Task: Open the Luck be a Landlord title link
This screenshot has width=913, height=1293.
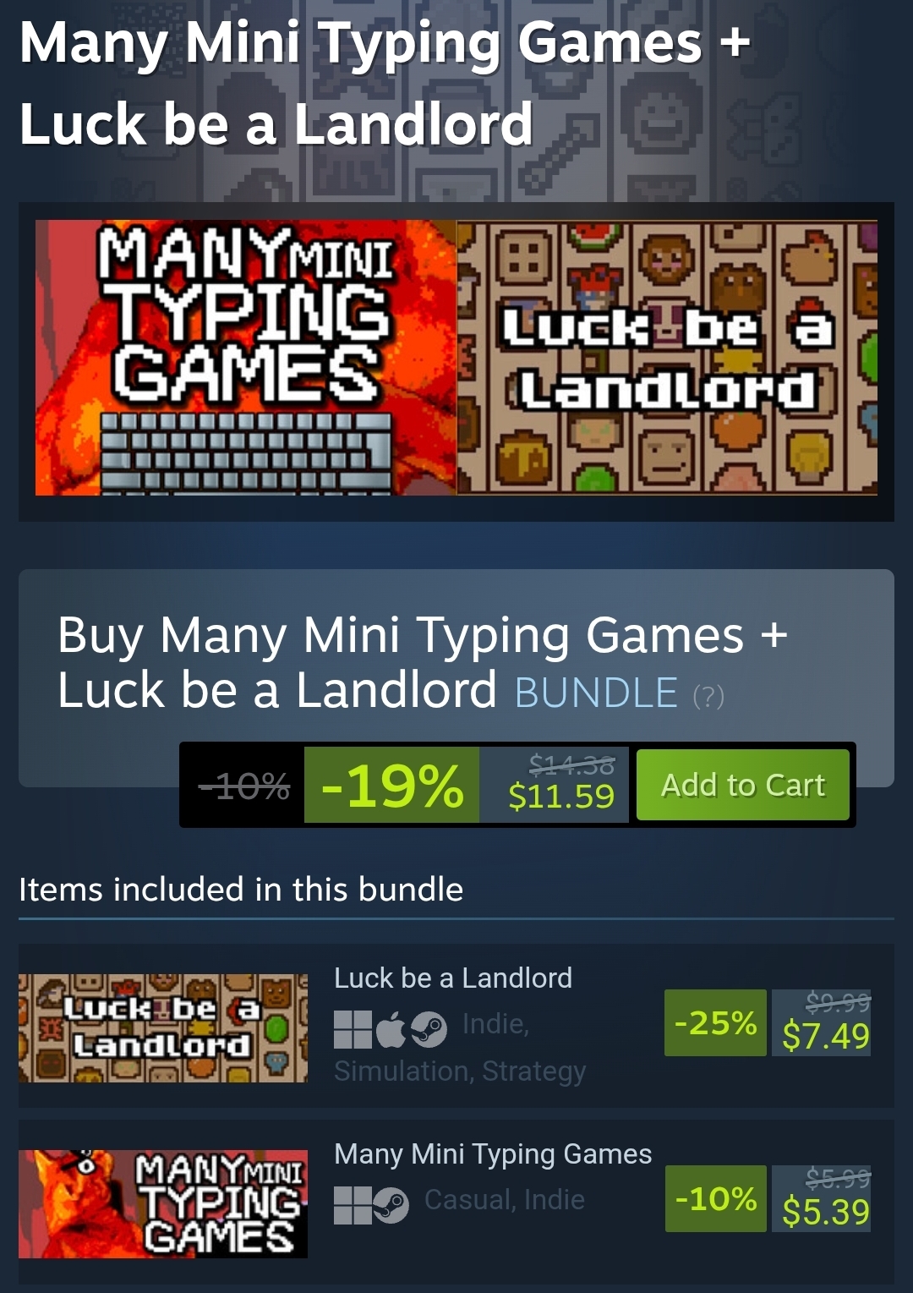Action: 453,978
